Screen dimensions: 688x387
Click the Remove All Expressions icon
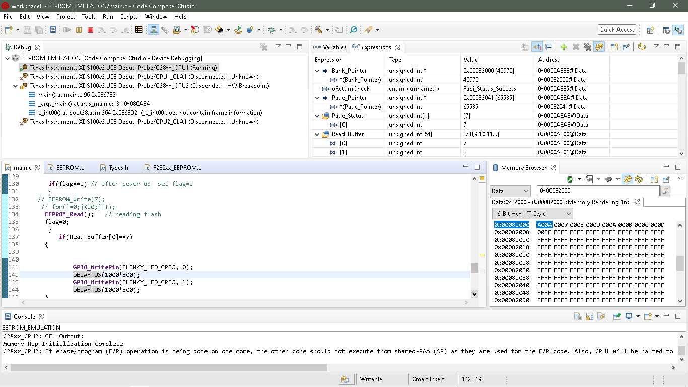coord(588,47)
